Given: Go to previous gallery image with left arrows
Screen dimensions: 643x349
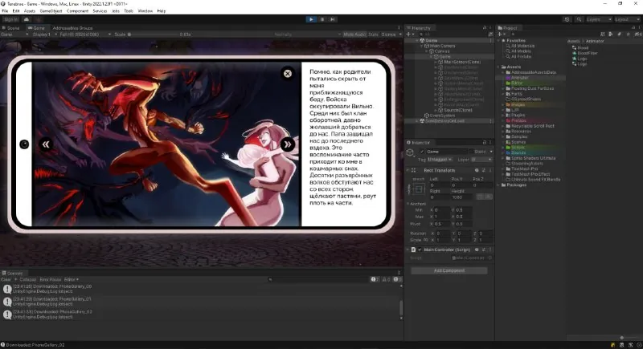Looking at the screenshot, I should tap(46, 144).
